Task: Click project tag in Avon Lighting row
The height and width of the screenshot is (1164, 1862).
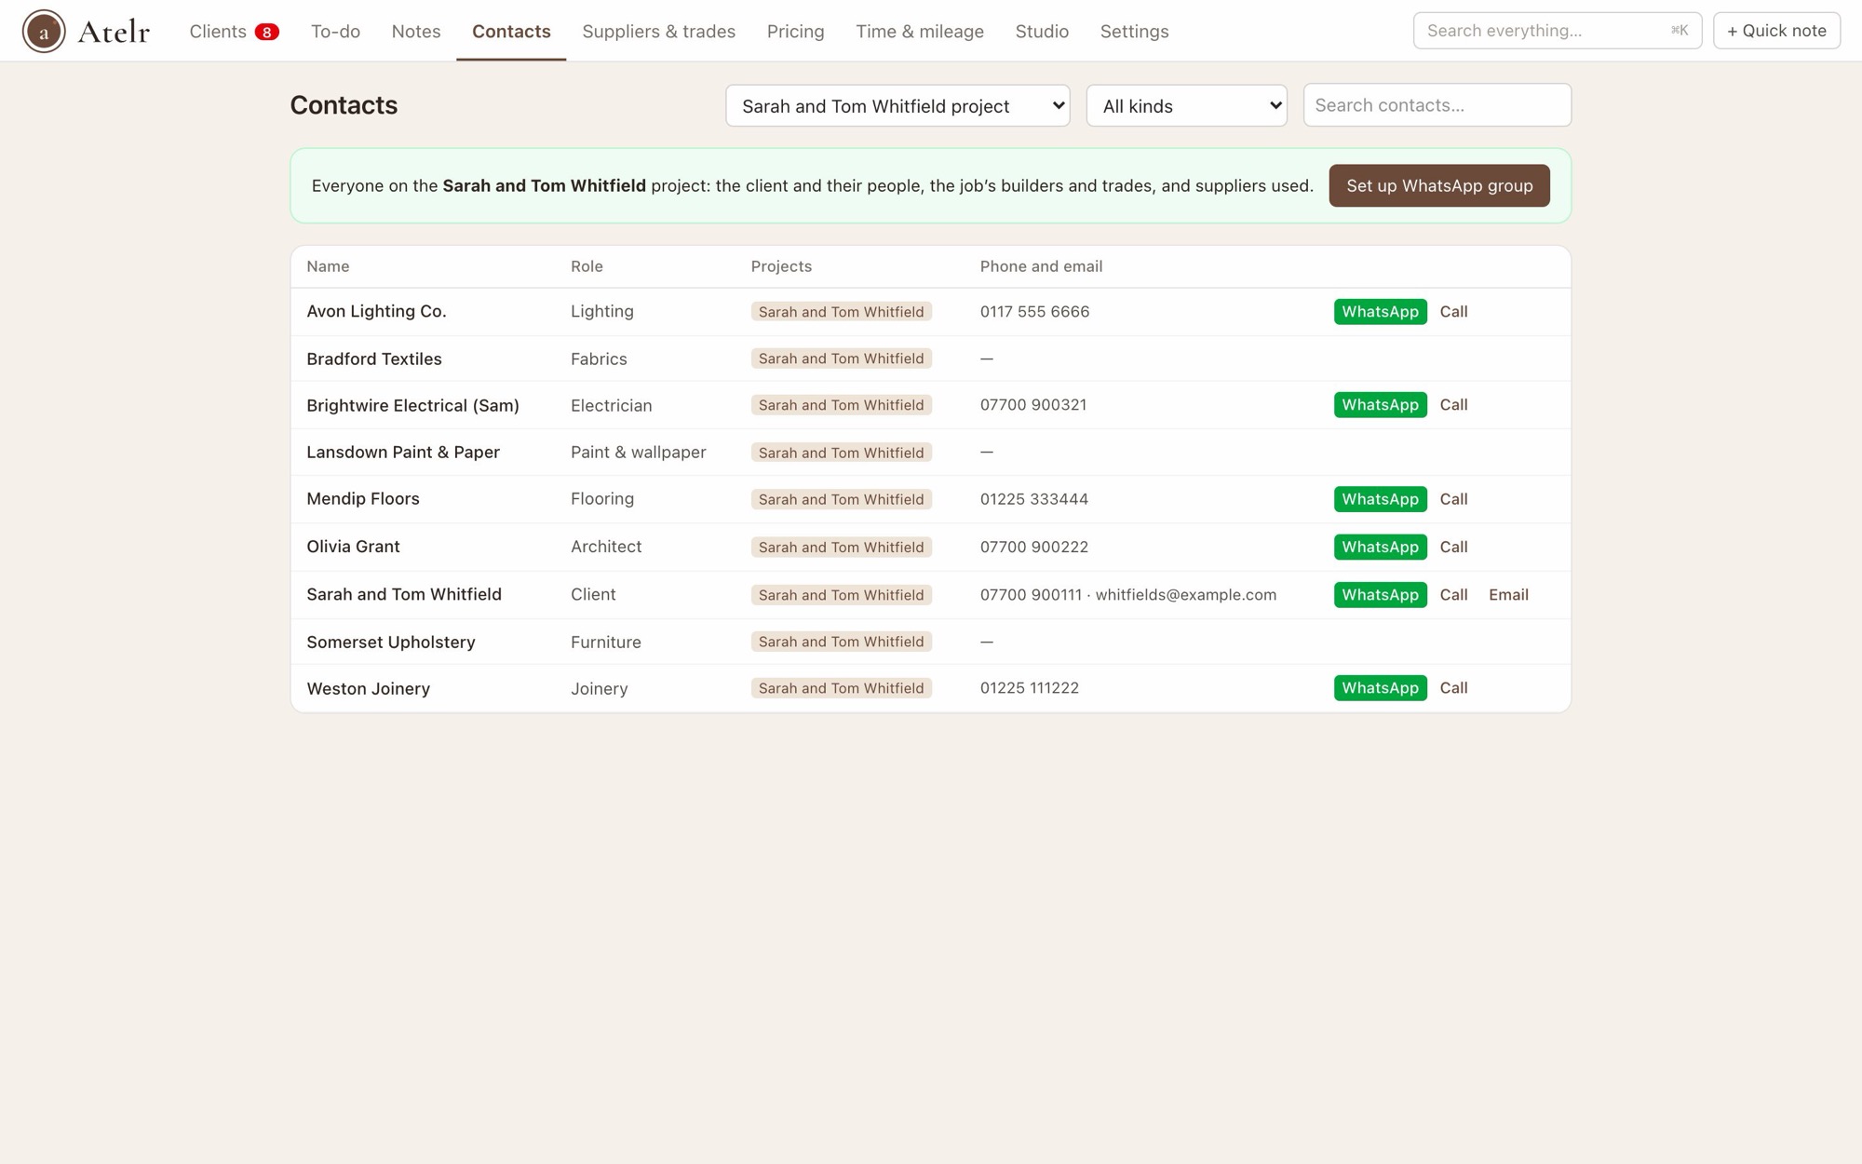Action: click(841, 312)
